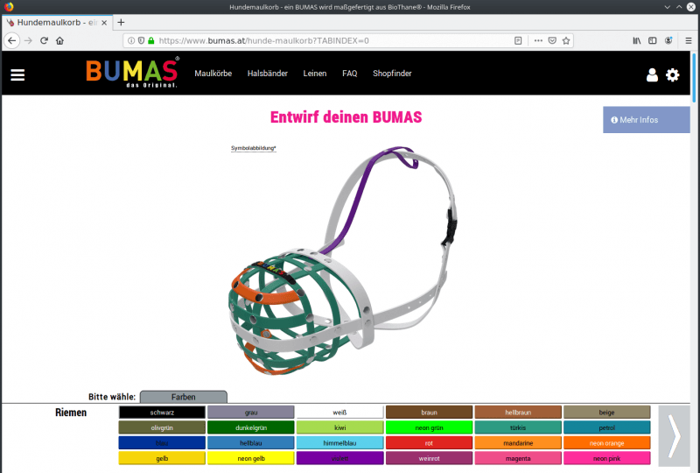Click the page vertical scrollbar

(694, 77)
